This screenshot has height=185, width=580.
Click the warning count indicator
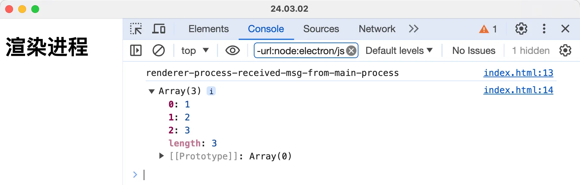(x=488, y=29)
